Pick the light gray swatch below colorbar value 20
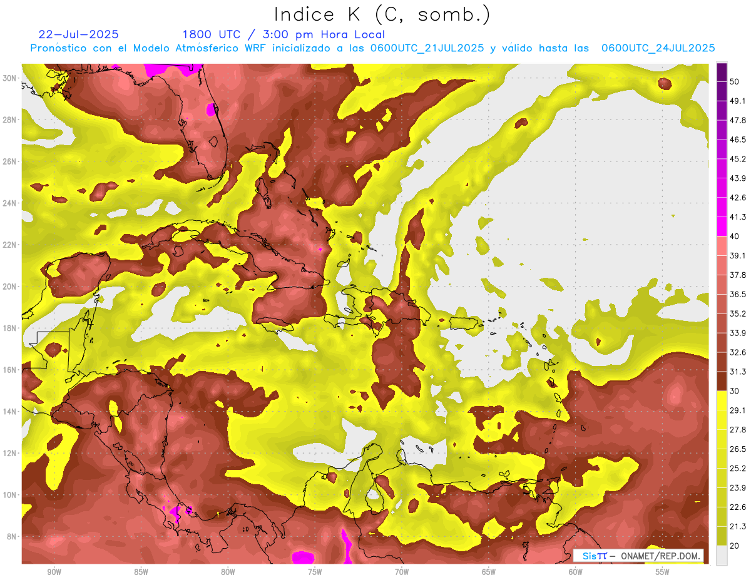Screen dimensions: 751x580 tap(722, 555)
